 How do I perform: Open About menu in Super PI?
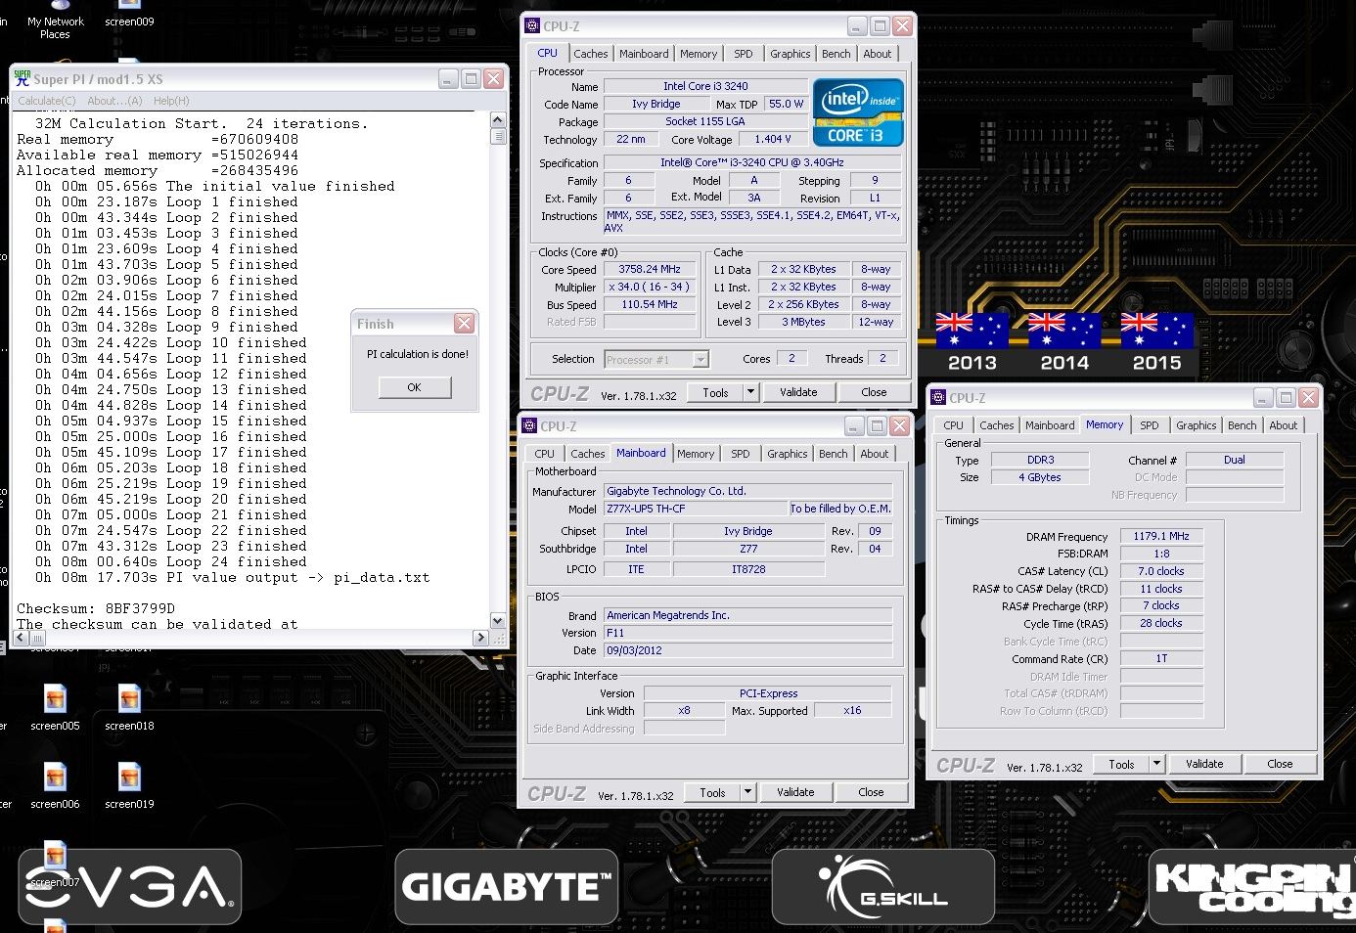tap(114, 101)
